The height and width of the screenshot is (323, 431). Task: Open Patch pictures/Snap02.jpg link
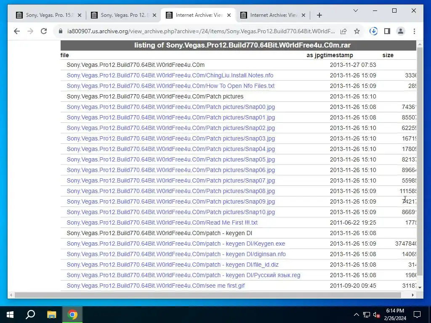pyautogui.click(x=171, y=128)
